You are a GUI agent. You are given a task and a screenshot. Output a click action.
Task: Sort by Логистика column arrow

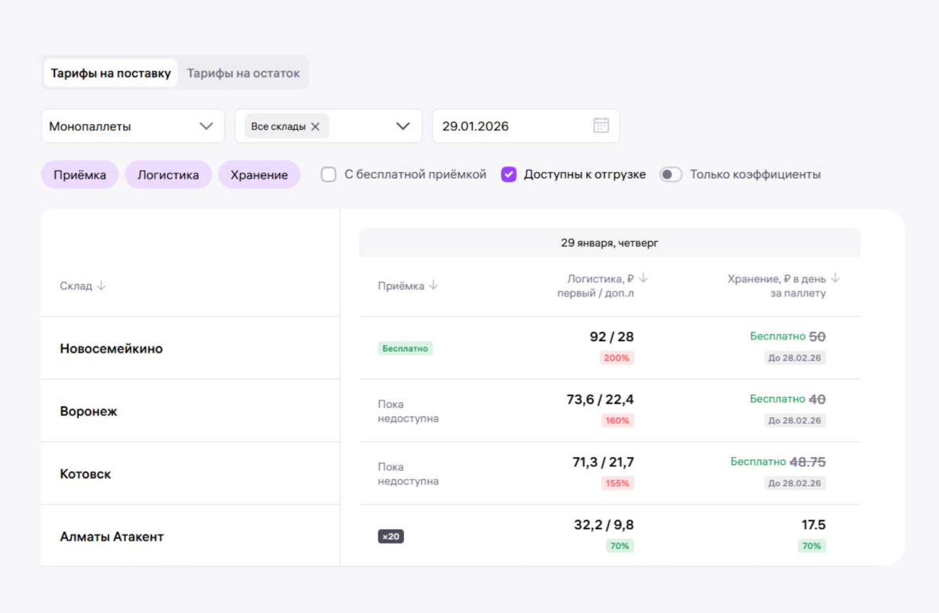click(643, 278)
